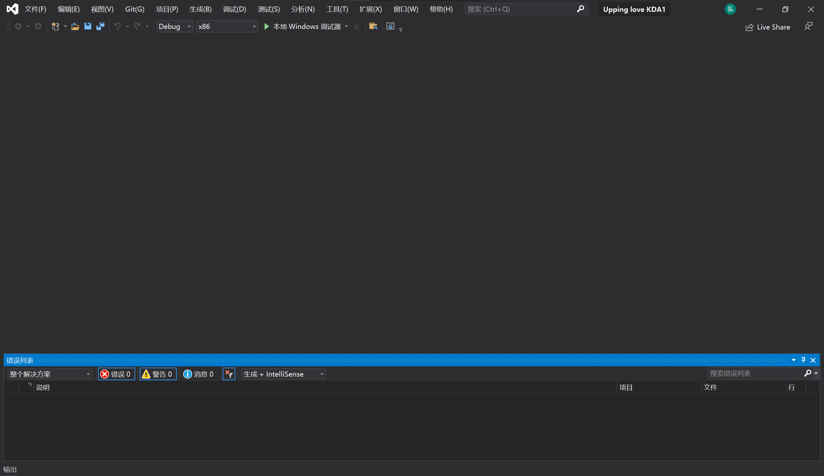Open the x86 platform dropdown
The height and width of the screenshot is (476, 824).
(227, 26)
